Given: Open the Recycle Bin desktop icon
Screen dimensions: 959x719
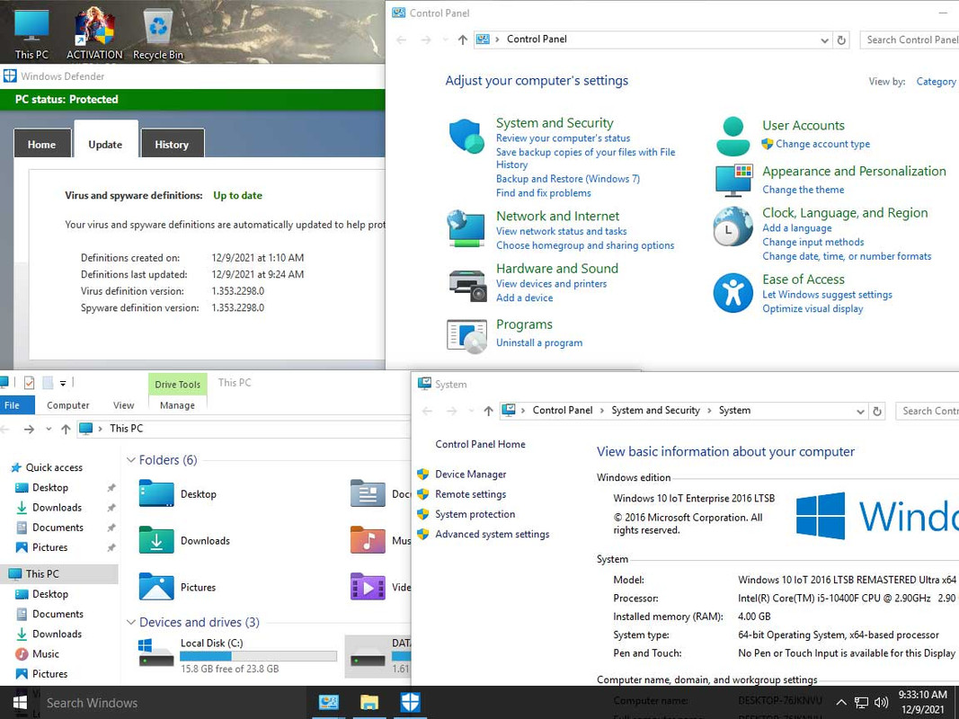Looking at the screenshot, I should (x=158, y=31).
